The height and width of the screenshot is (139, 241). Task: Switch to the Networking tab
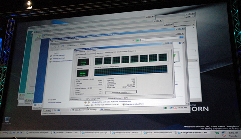(123, 51)
